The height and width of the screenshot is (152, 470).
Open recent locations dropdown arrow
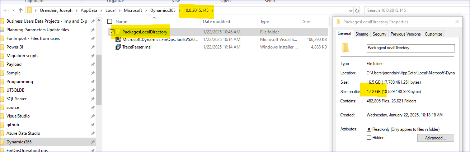point(13,10)
